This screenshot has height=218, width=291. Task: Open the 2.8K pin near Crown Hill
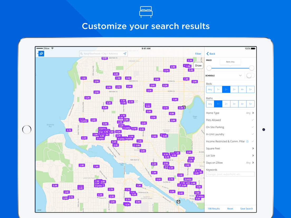(173, 67)
